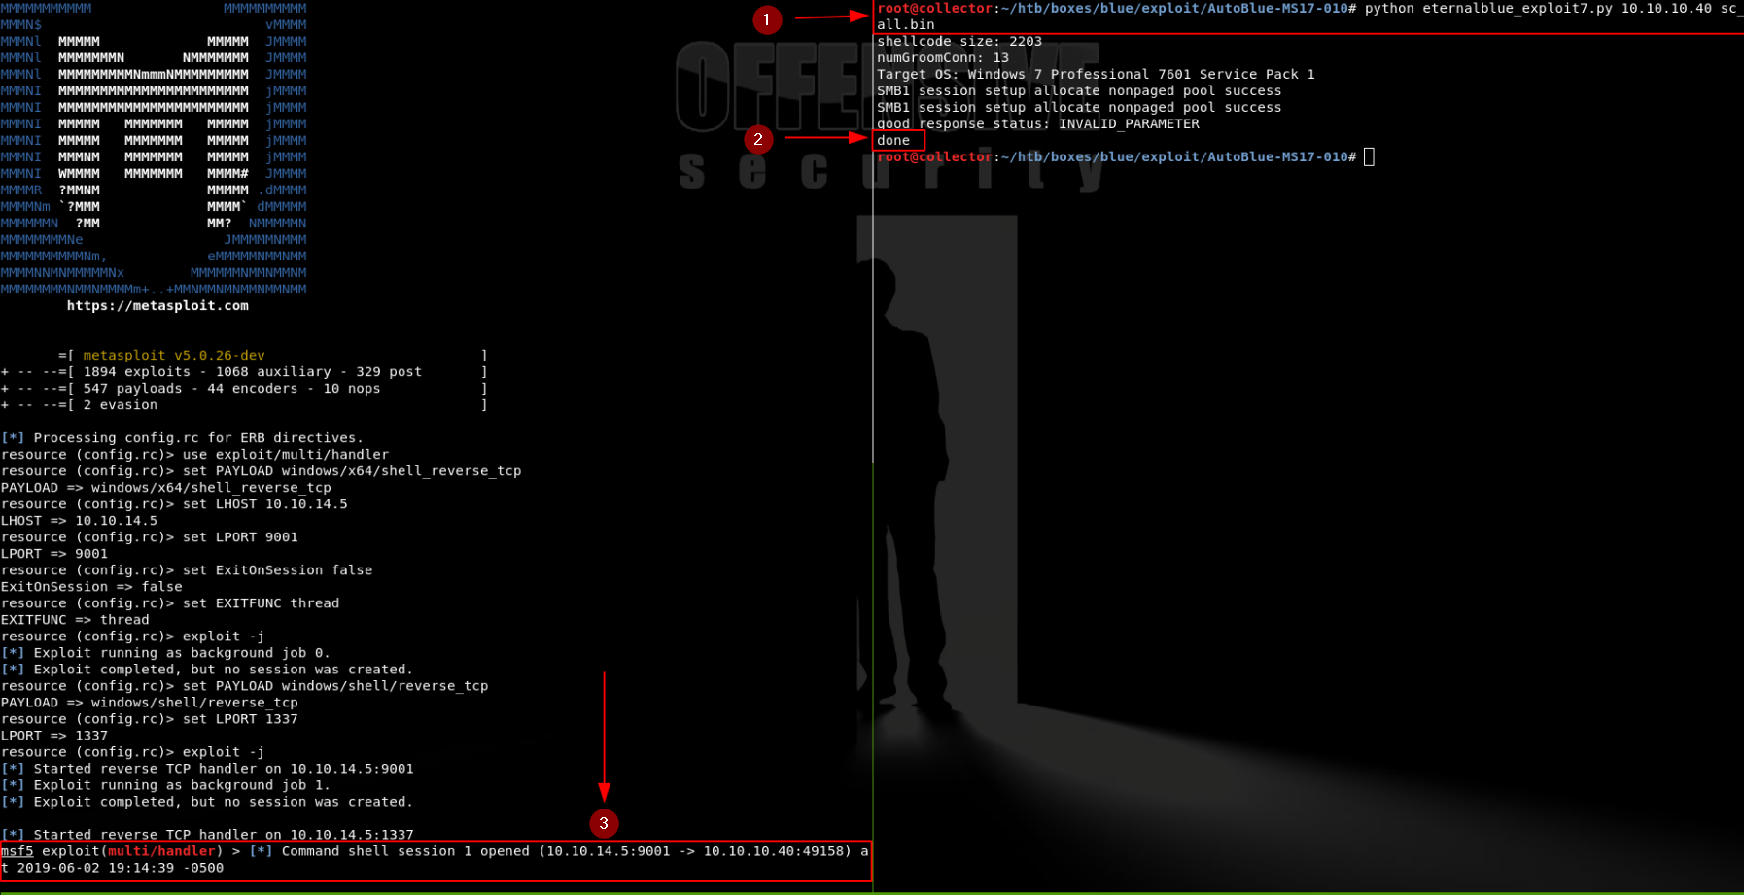
Task: Click the 'set EXITFUNC thread' command line
Action: pyautogui.click(x=170, y=603)
